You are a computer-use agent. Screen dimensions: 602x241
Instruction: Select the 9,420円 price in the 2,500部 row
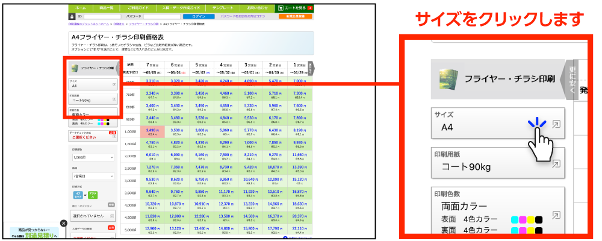tap(250, 169)
